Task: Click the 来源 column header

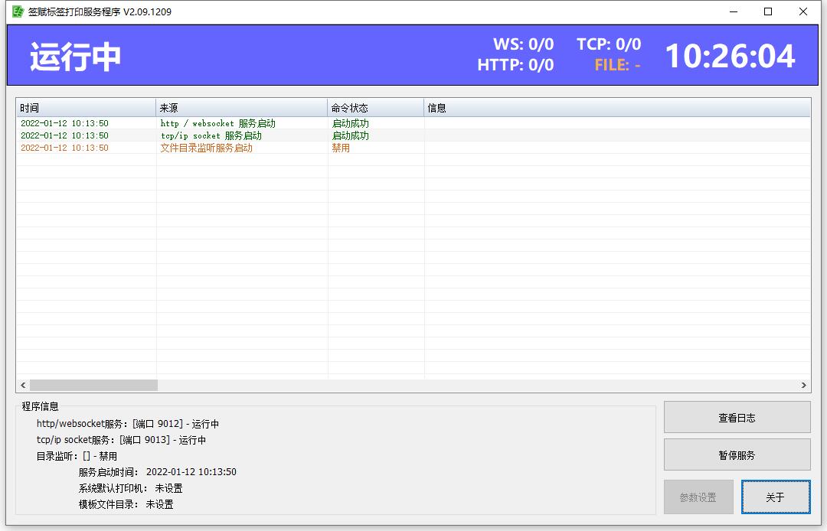Action: click(241, 107)
